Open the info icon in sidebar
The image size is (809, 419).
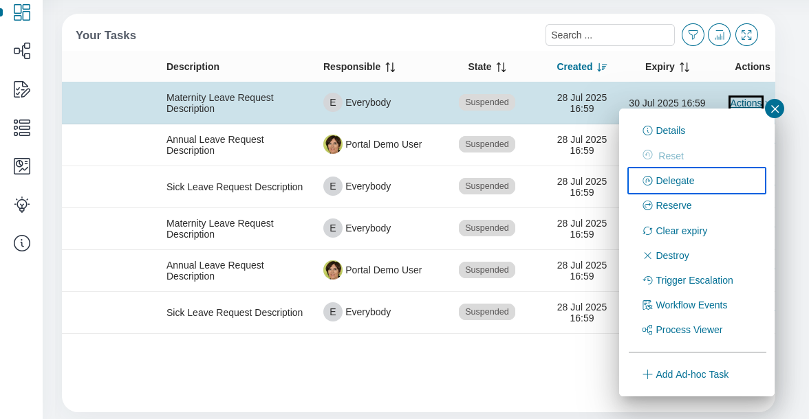pyautogui.click(x=22, y=243)
